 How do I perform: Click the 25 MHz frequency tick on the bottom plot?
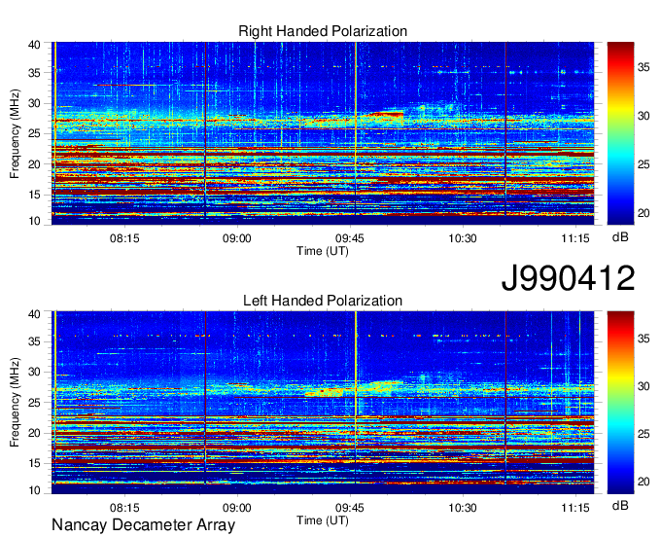pyautogui.click(x=34, y=403)
